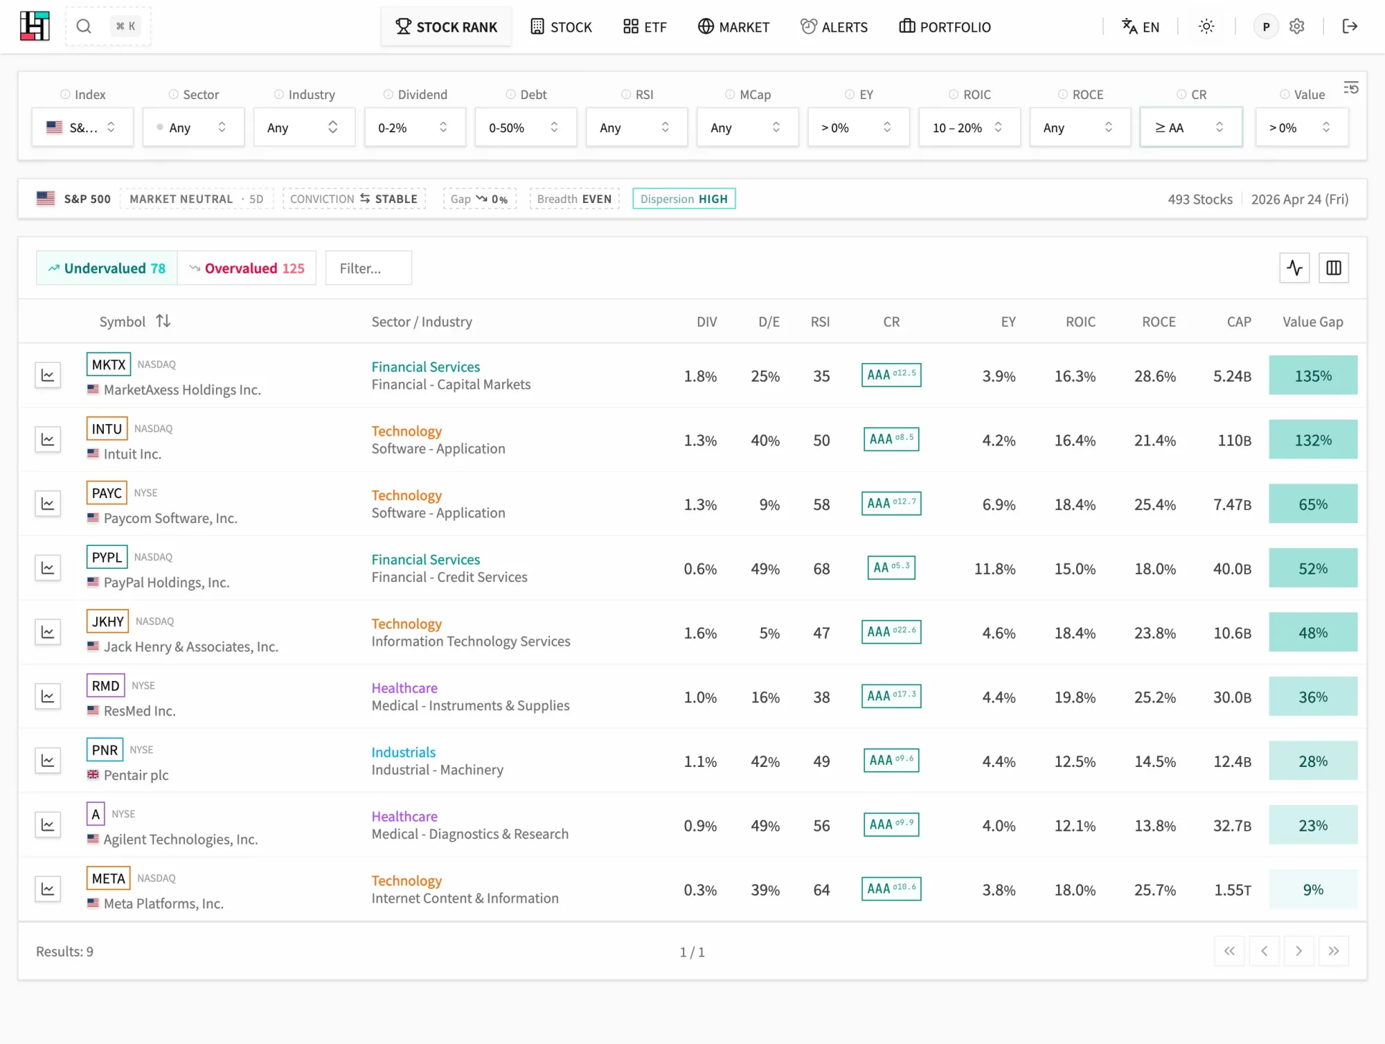Image resolution: width=1385 pixels, height=1044 pixels.
Task: Open the ALERTS tab
Action: pyautogui.click(x=834, y=27)
